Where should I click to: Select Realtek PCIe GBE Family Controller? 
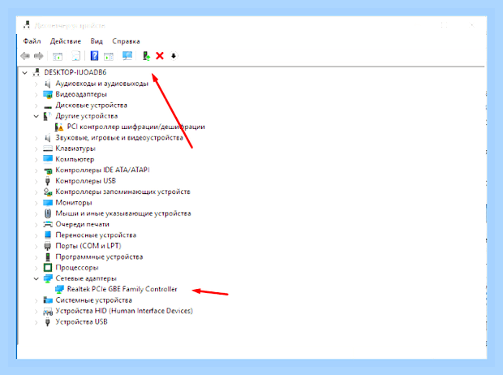(122, 289)
